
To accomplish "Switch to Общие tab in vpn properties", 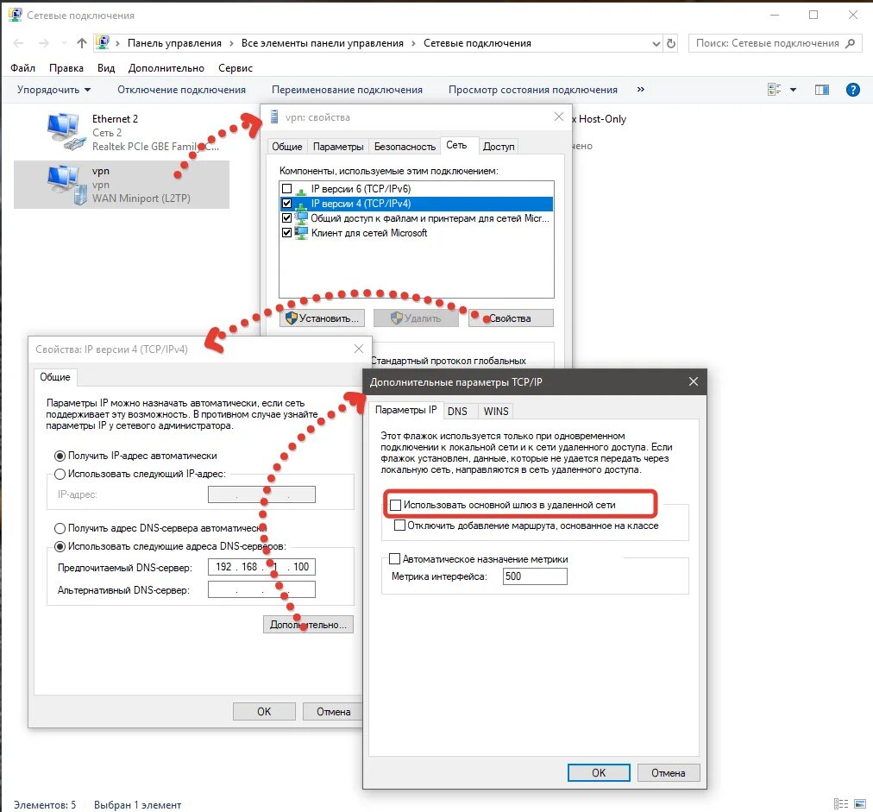I will [286, 147].
